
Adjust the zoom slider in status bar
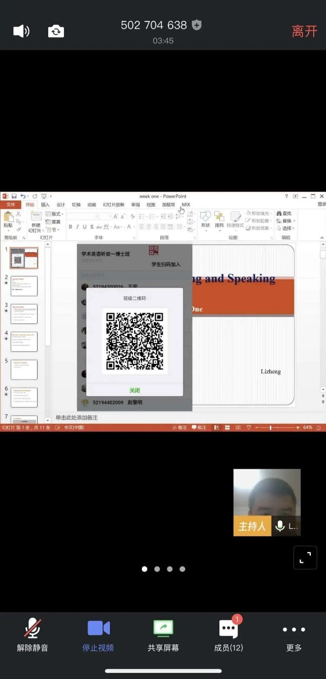[270, 428]
